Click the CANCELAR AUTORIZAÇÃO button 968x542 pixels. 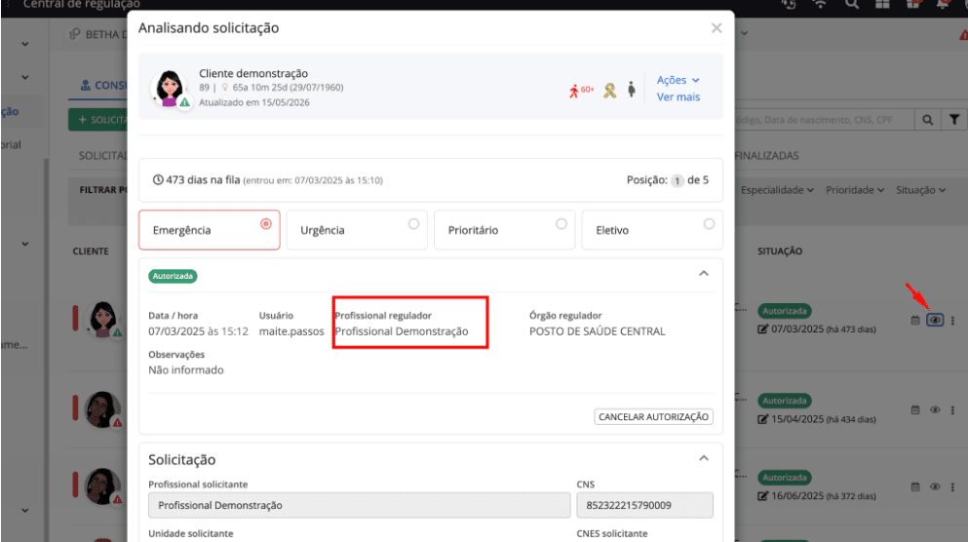tap(654, 416)
